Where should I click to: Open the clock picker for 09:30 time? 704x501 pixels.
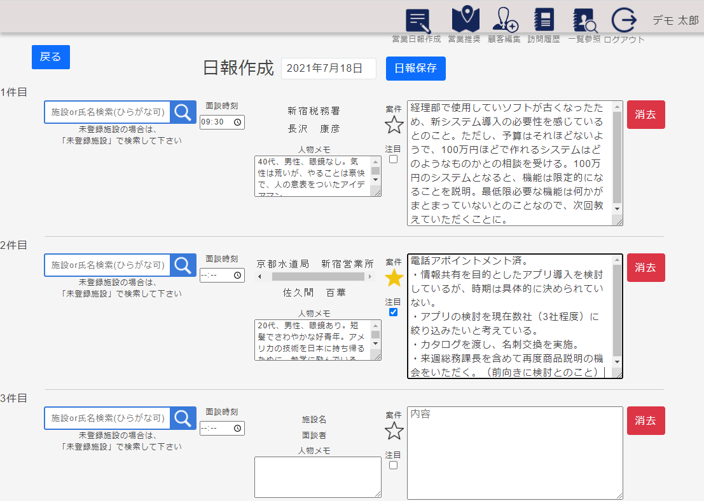point(237,123)
